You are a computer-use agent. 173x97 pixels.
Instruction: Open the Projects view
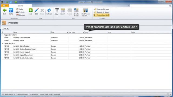pyautogui.click(x=21, y=12)
